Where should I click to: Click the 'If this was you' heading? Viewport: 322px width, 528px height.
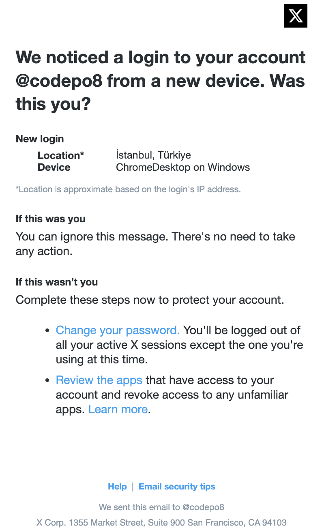tap(51, 219)
